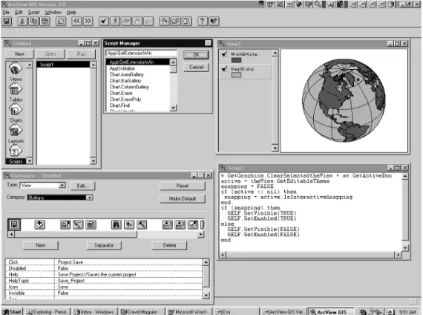Click the Compile checkmark toolbar icon
The width and height of the screenshot is (423, 315).
104,21
